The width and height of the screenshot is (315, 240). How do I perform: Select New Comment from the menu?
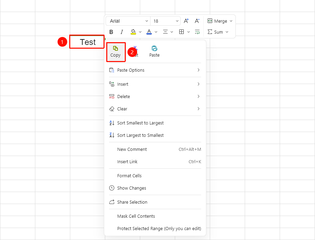155,149
